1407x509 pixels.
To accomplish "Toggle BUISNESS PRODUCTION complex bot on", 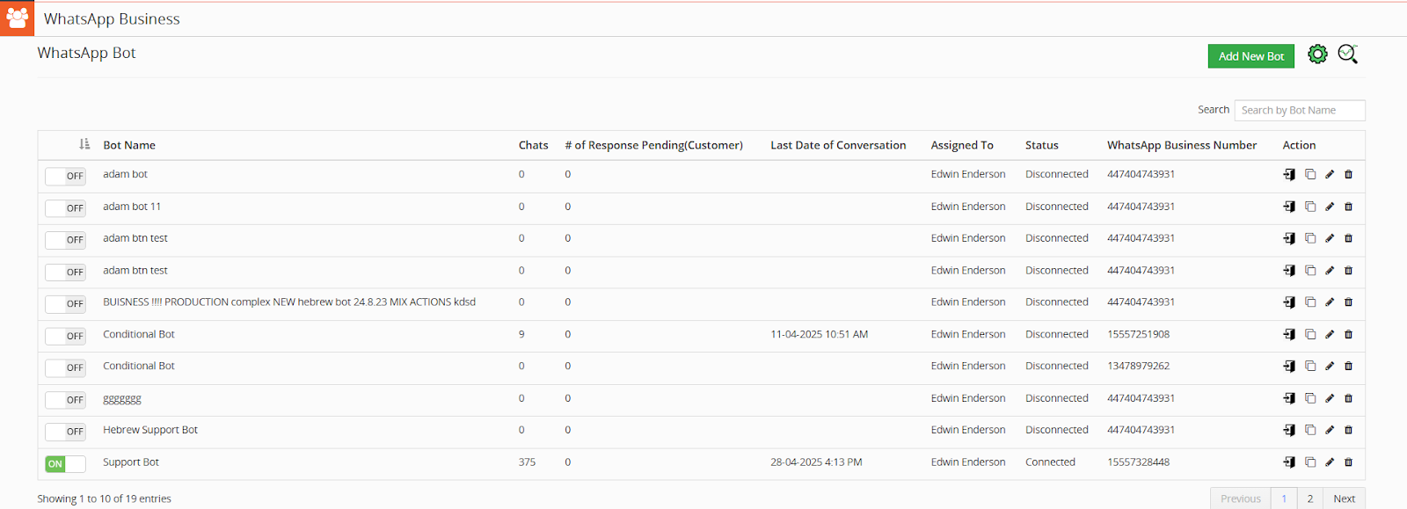I will 66,304.
